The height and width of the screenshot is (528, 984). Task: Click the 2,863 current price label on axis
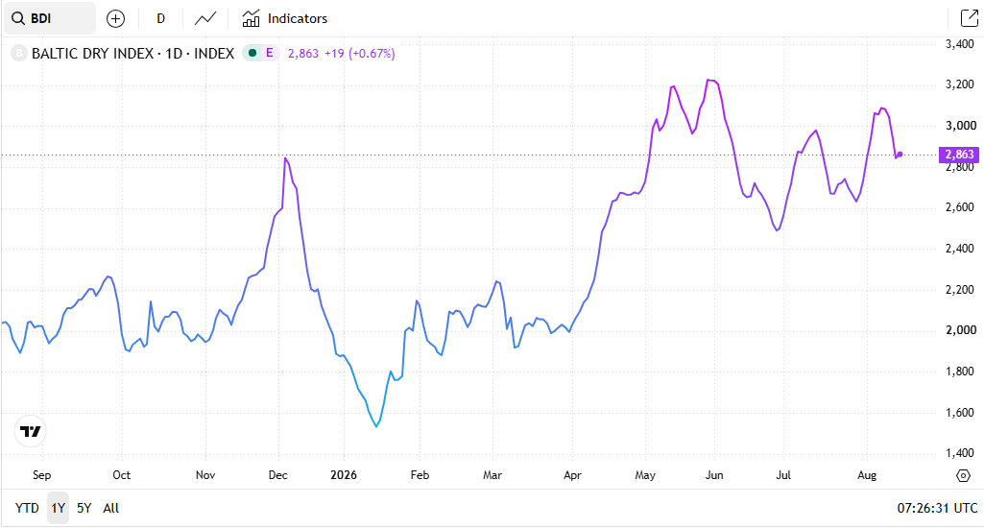(x=959, y=155)
